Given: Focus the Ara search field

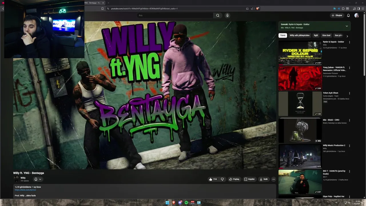Looking at the screenshot, I should 175,15.
